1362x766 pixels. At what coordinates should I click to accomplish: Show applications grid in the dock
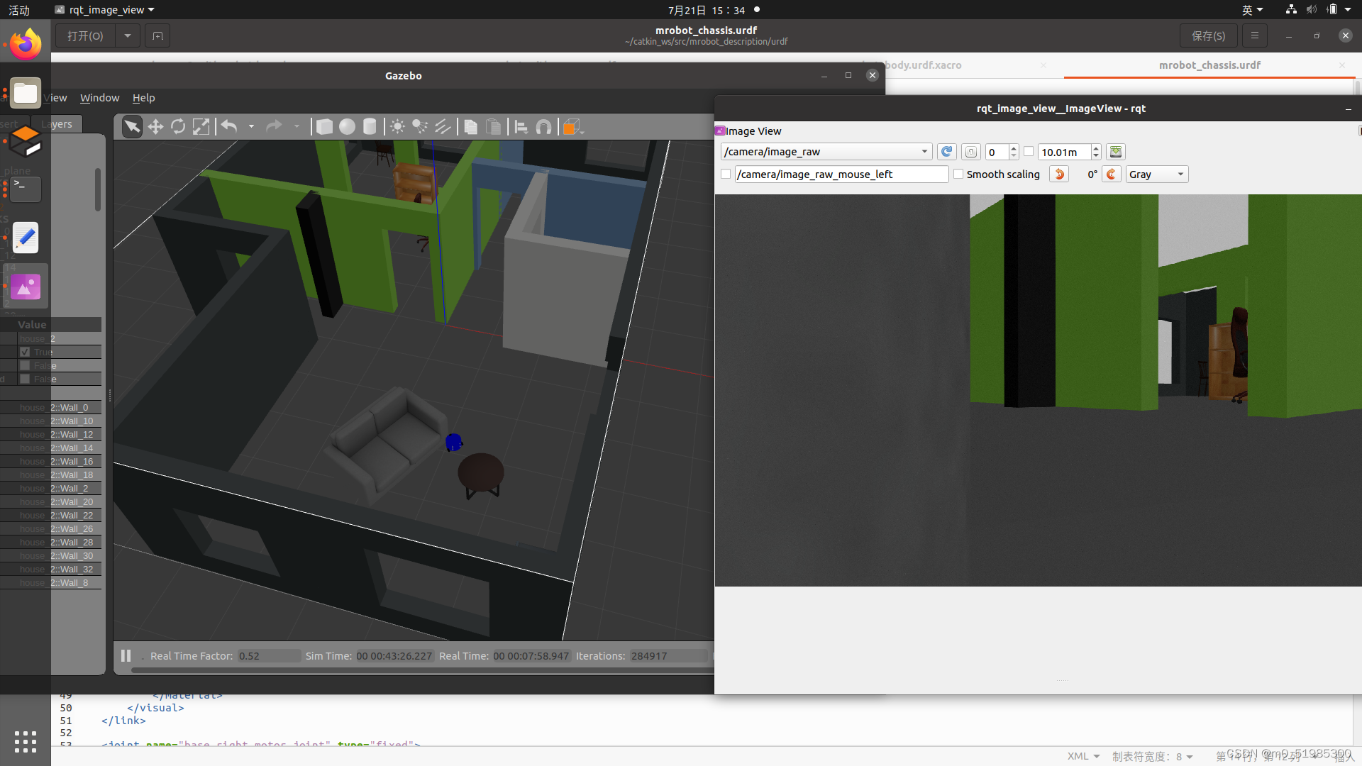pos(26,741)
